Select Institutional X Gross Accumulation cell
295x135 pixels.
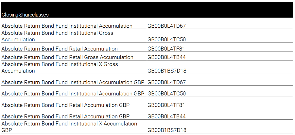[x=74, y=67]
